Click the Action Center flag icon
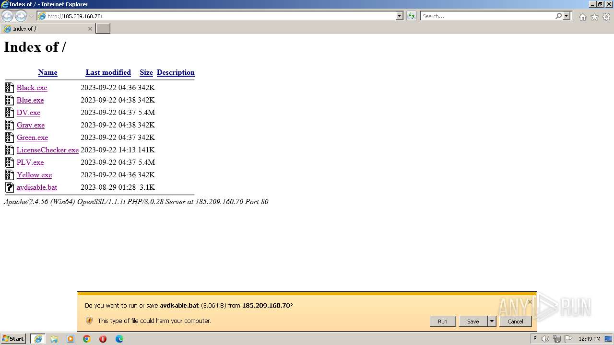 point(568,339)
